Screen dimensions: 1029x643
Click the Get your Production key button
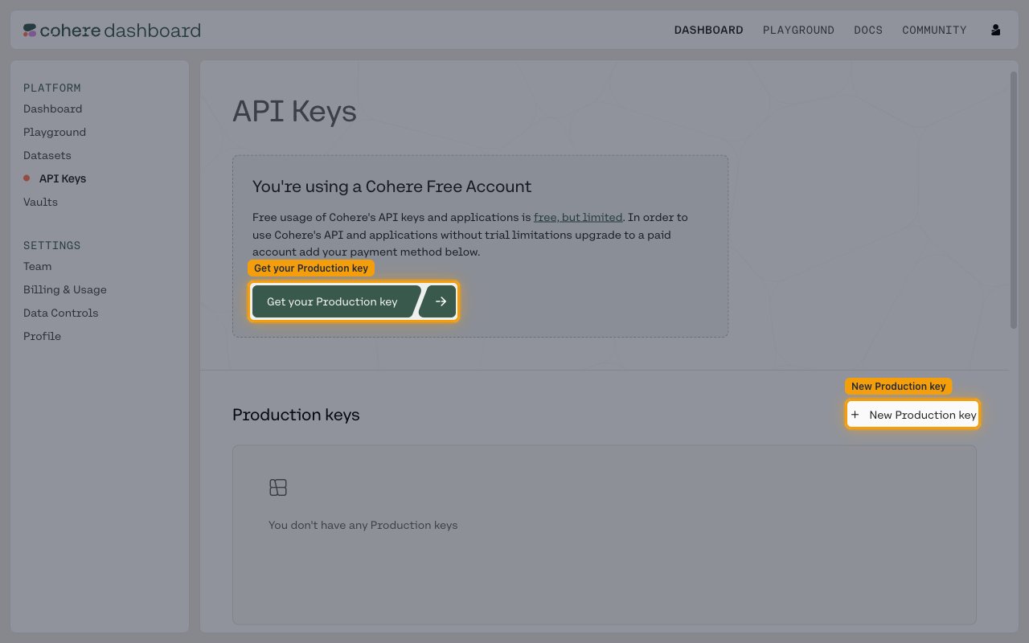tap(354, 301)
